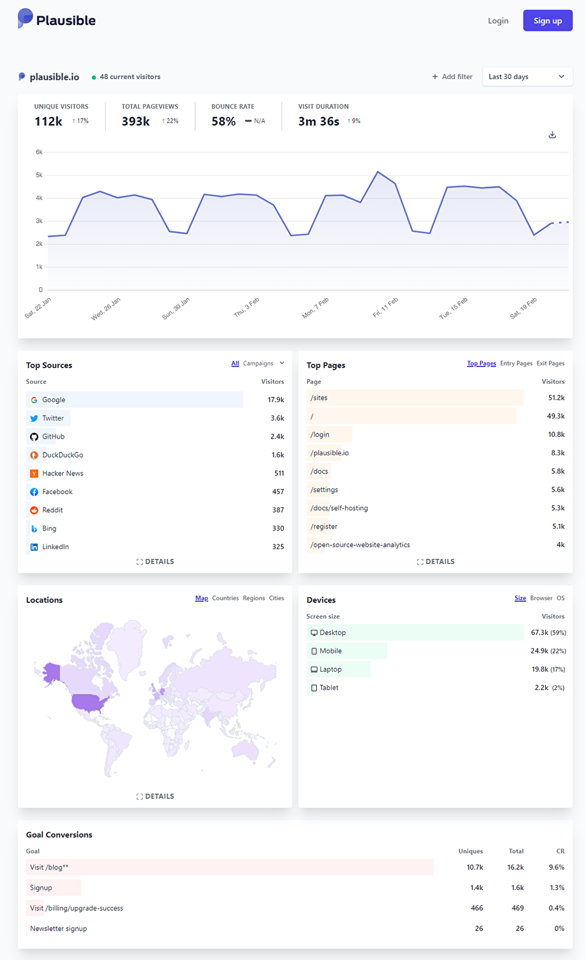Click the green current visitors indicator dot
The image size is (585, 960).
point(94,78)
